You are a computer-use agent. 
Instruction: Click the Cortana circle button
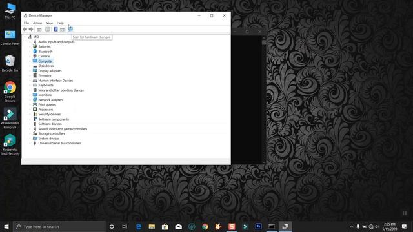tap(112, 226)
